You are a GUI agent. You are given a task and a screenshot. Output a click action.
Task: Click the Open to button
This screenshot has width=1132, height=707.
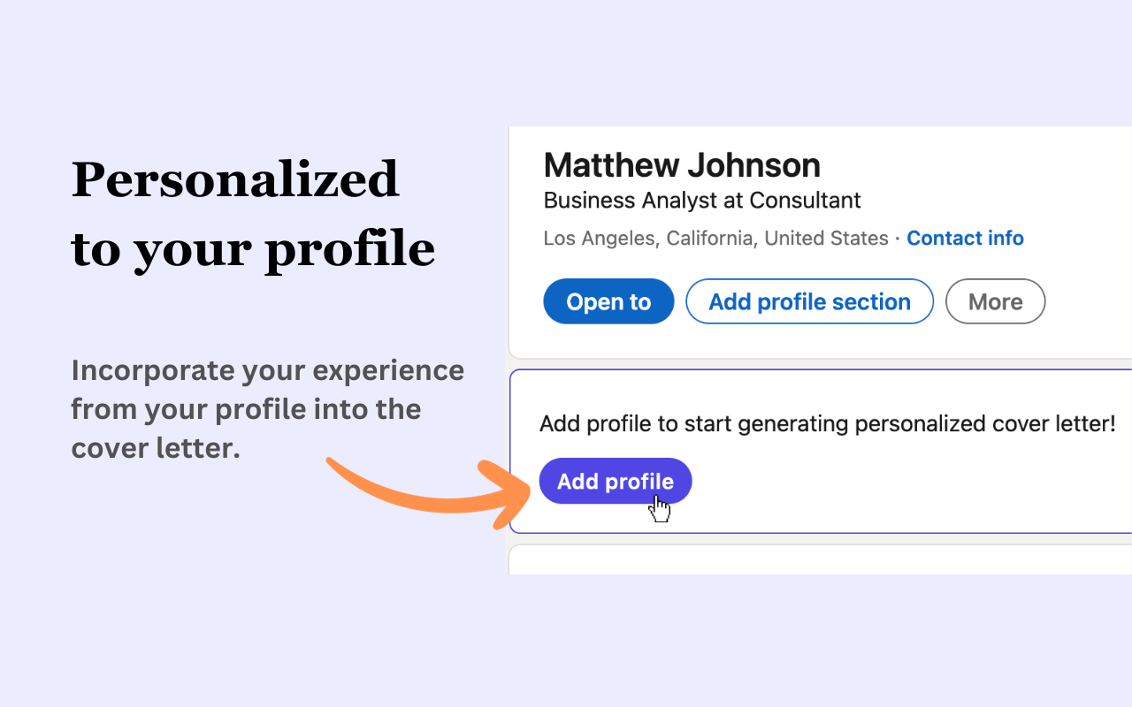(608, 301)
